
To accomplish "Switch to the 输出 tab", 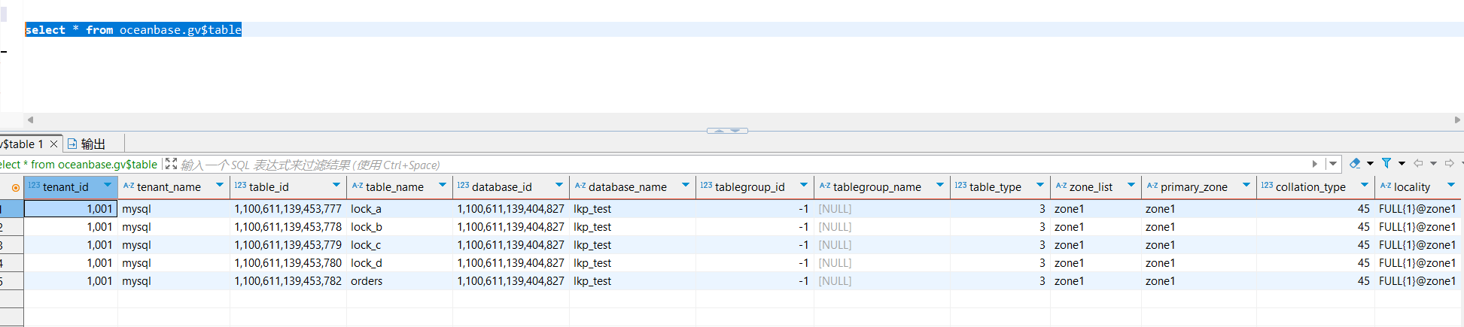I will click(93, 144).
